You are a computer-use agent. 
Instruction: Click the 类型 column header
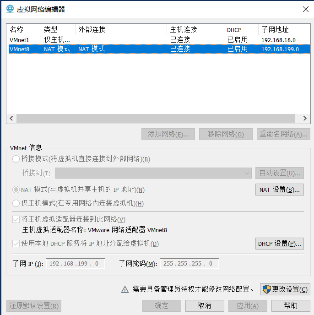coord(58,29)
